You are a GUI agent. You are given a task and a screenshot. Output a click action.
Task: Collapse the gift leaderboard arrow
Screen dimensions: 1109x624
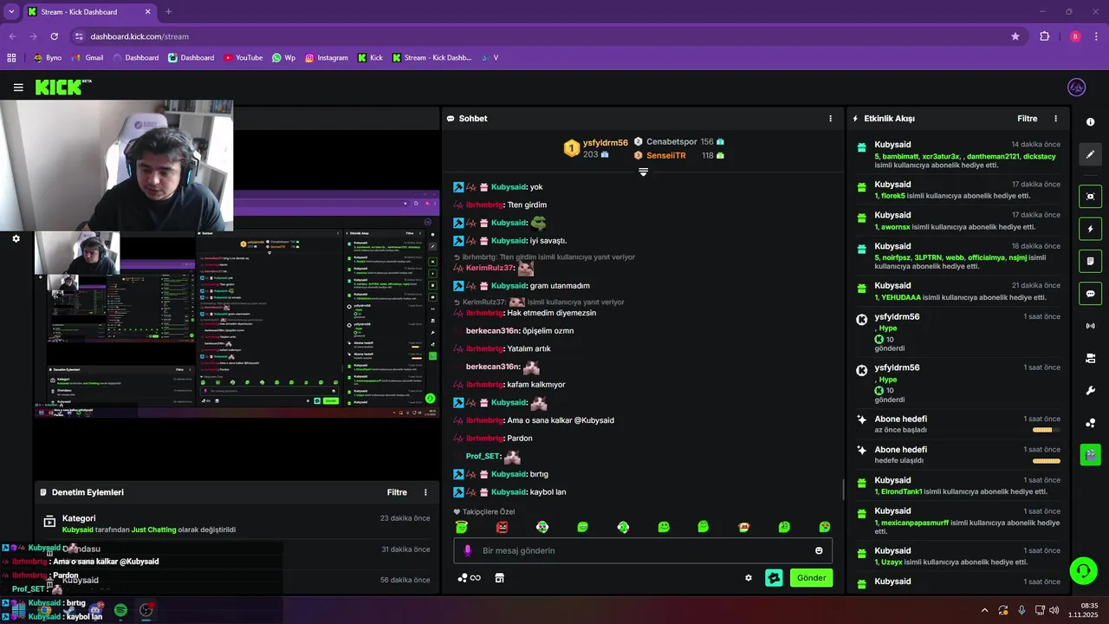pos(643,172)
